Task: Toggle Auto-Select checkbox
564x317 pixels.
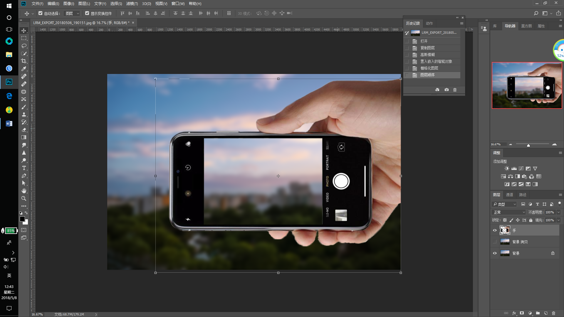Action: click(x=41, y=13)
